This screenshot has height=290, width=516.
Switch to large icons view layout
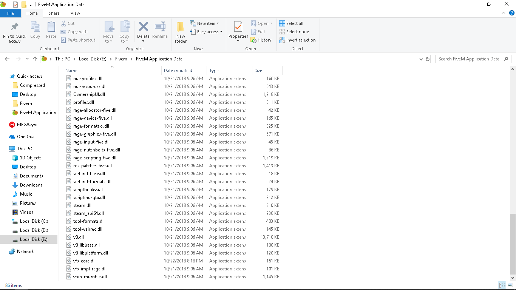pos(510,285)
